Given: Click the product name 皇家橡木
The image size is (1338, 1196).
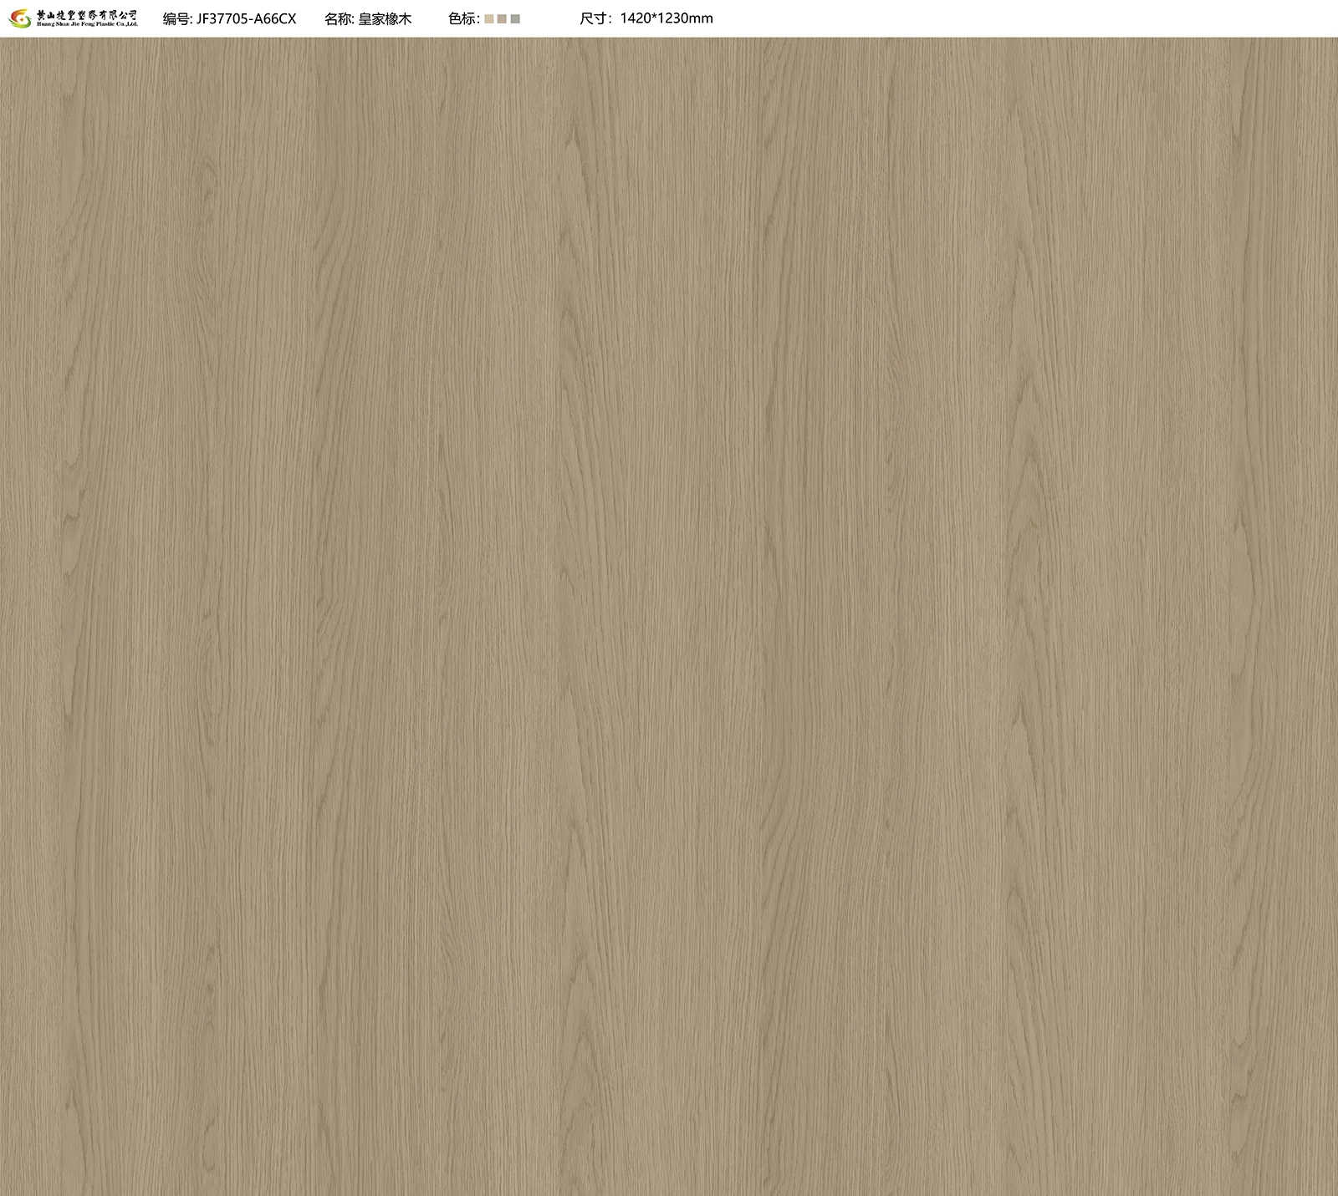Looking at the screenshot, I should tap(385, 18).
